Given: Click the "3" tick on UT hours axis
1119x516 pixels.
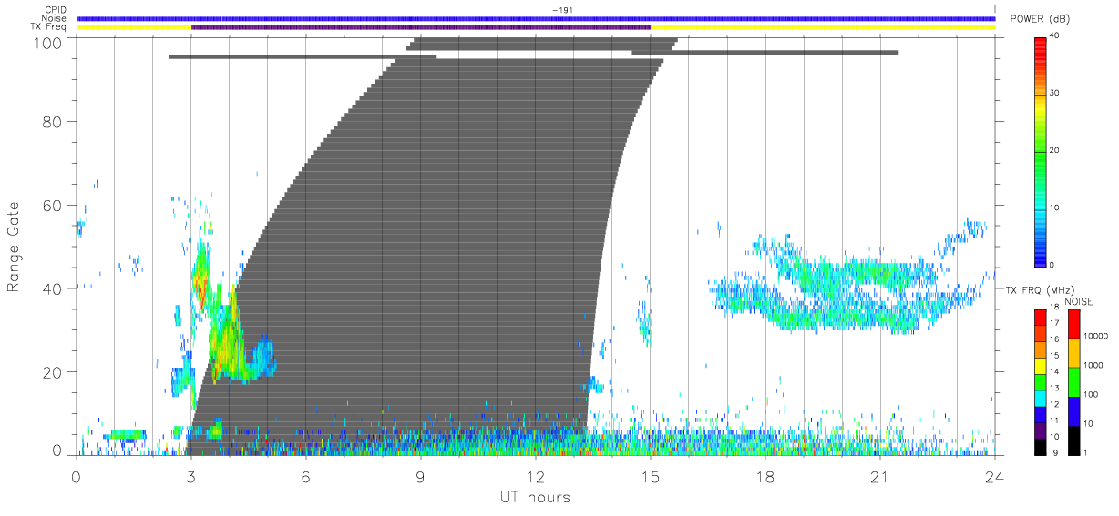Looking at the screenshot, I should point(191,477).
